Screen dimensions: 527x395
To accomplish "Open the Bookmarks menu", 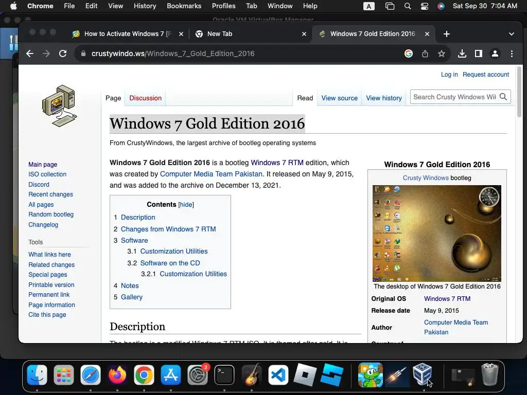I will 184,6.
